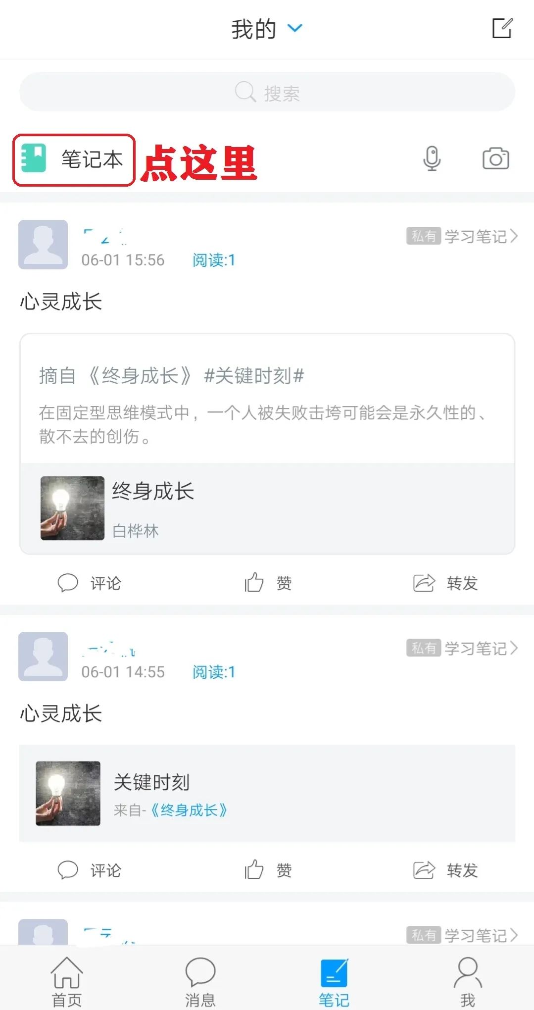The height and width of the screenshot is (1010, 534).
Task: Open the 我 profile tab
Action: tap(468, 982)
